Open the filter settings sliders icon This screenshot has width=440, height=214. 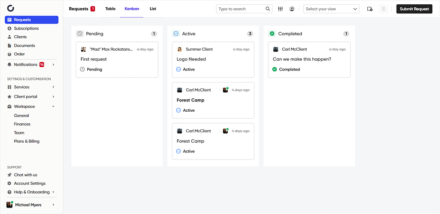[x=280, y=9]
